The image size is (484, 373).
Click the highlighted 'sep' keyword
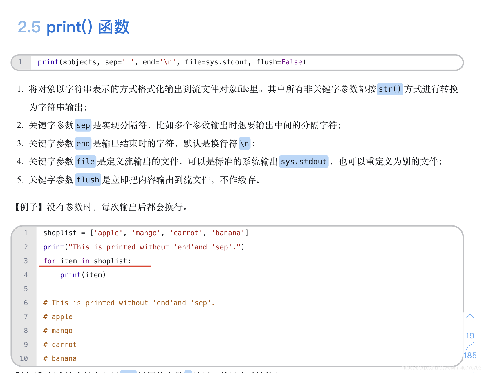click(x=83, y=125)
